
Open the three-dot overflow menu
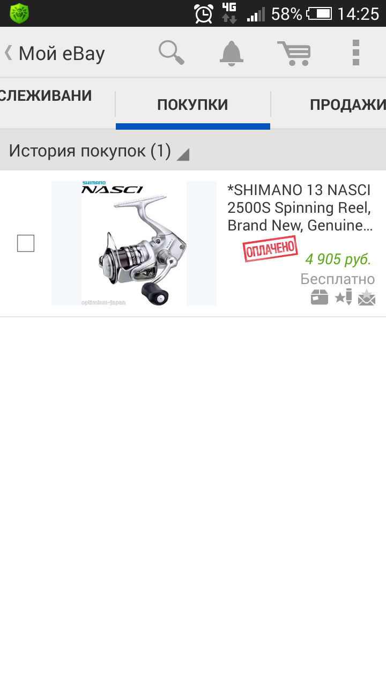click(356, 53)
